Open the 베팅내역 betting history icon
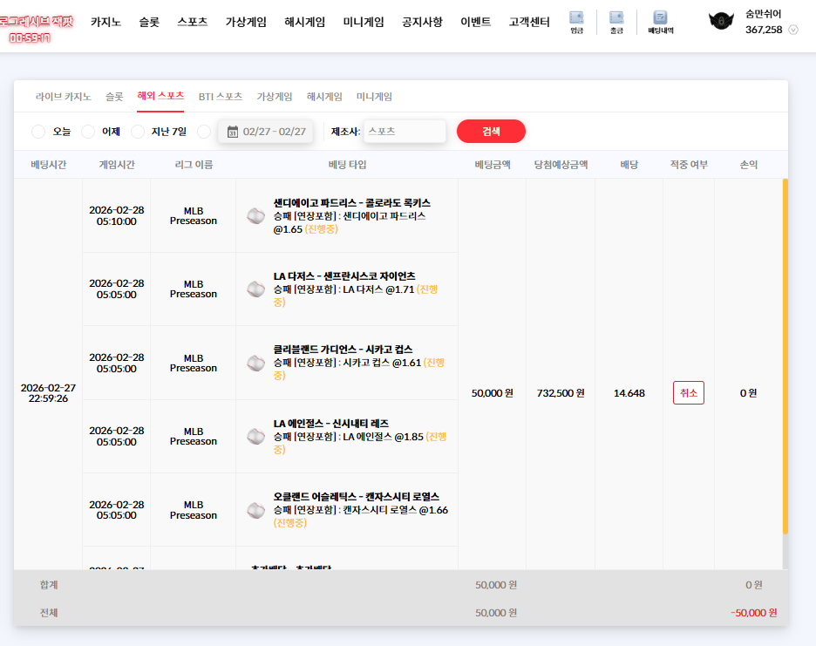Viewport: 816px width, 646px height. (x=661, y=23)
